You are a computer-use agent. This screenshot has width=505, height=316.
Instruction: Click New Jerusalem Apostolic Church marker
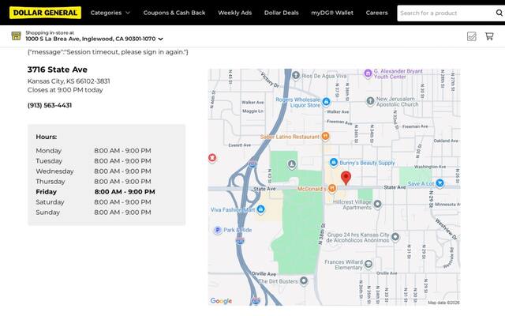pos(370,101)
